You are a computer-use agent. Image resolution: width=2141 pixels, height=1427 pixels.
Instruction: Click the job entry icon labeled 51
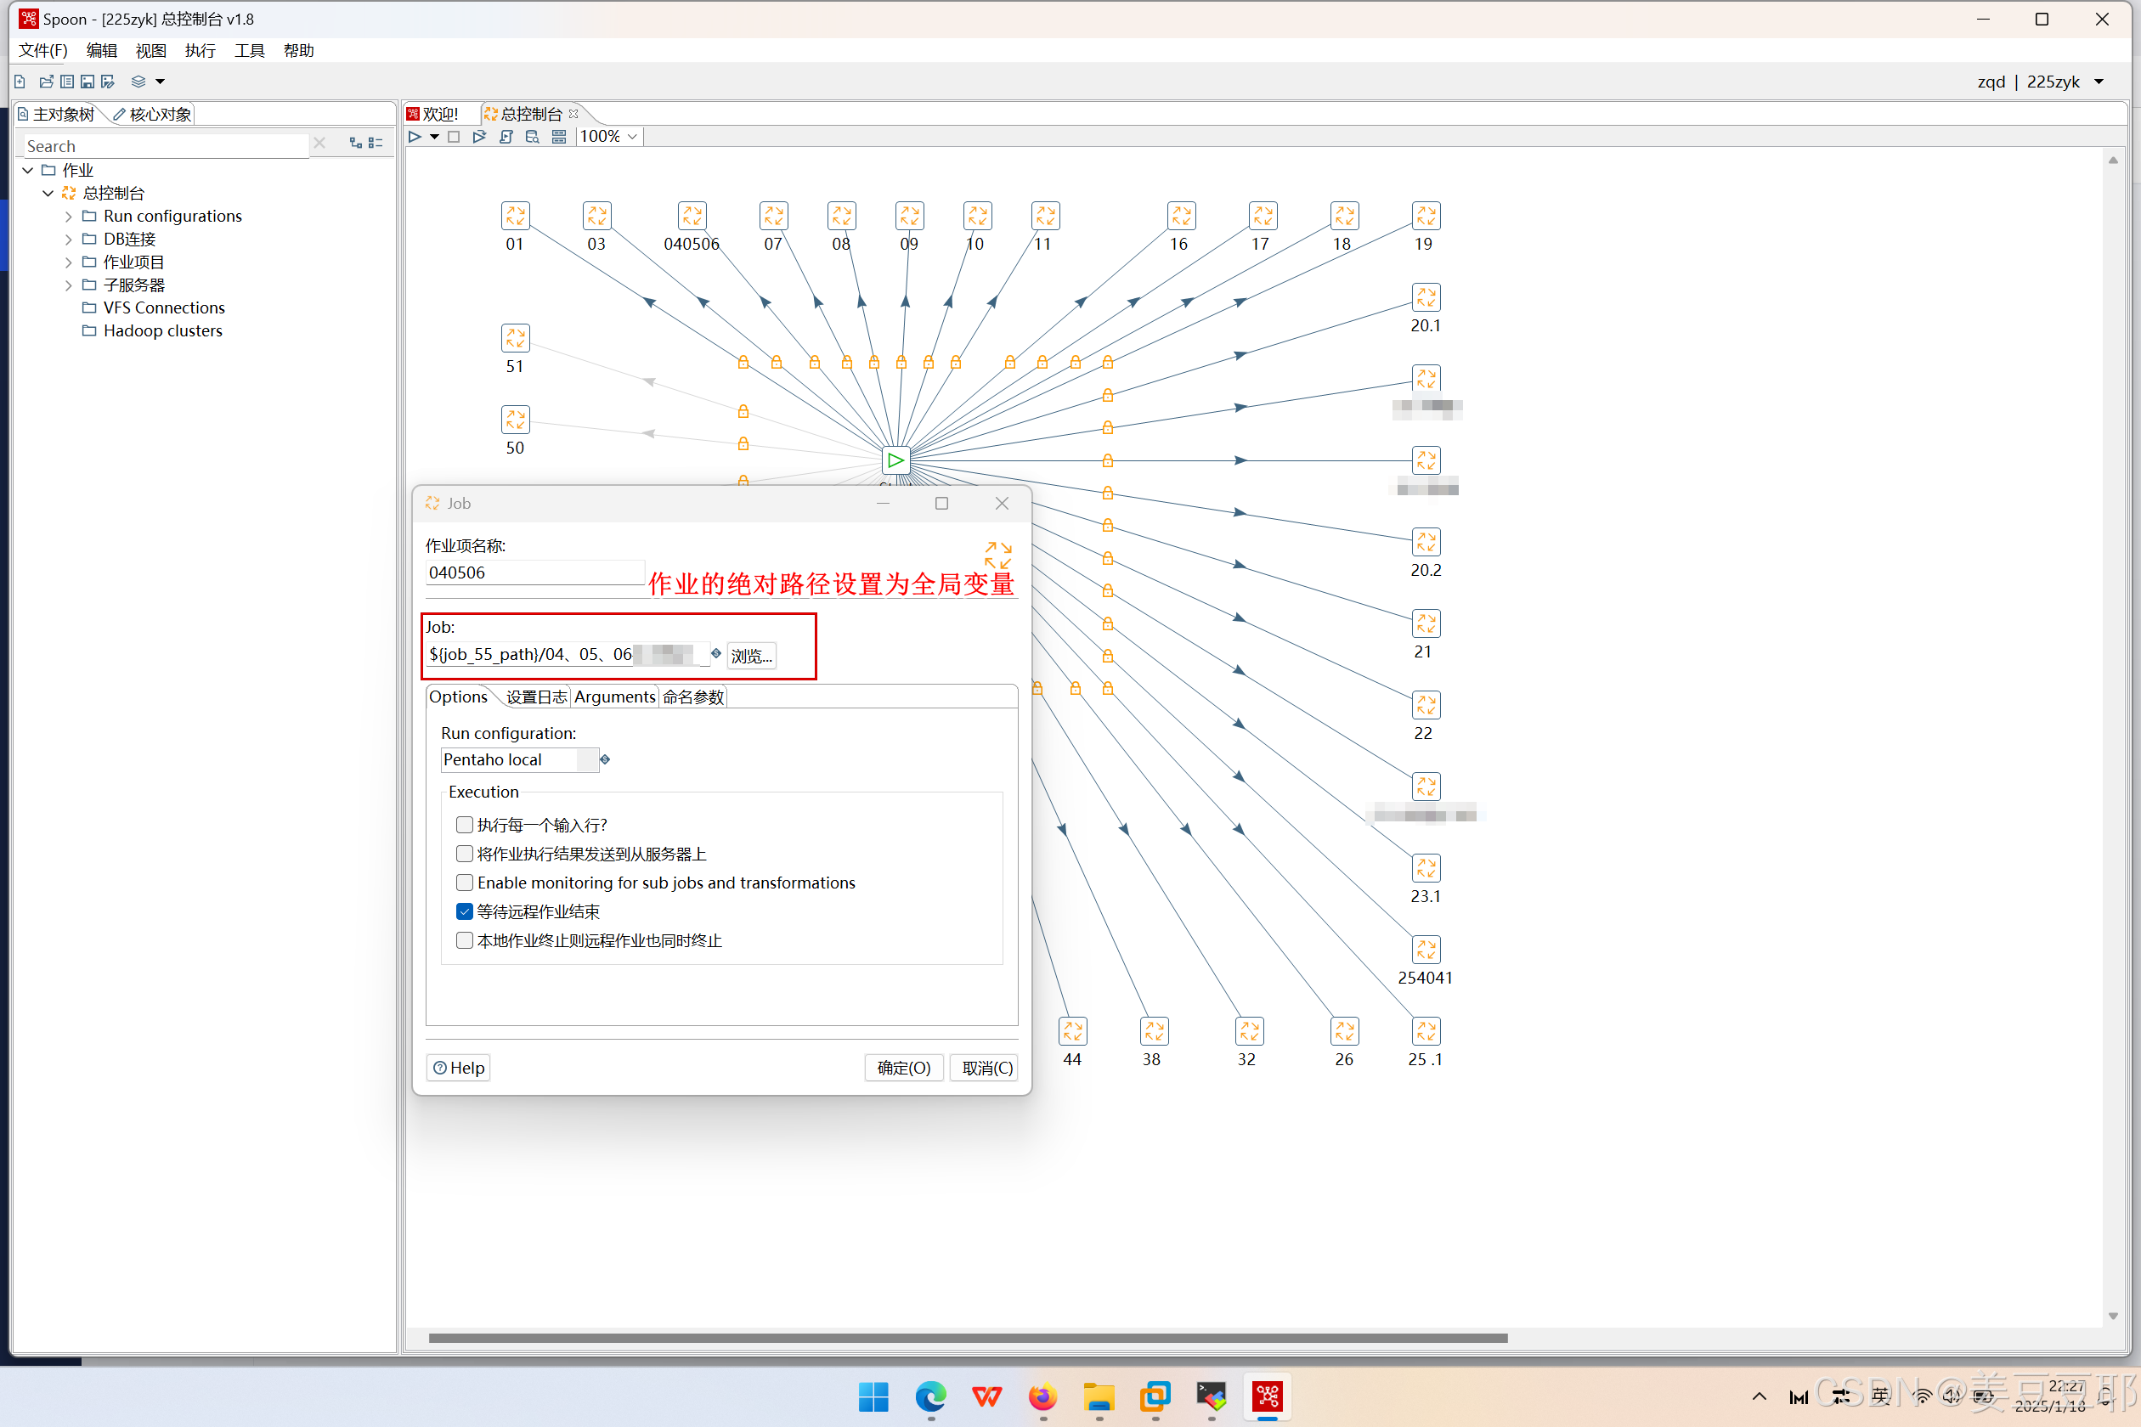pos(515,339)
